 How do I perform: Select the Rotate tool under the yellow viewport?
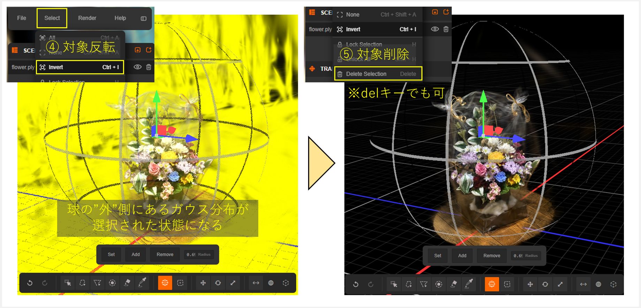click(218, 283)
